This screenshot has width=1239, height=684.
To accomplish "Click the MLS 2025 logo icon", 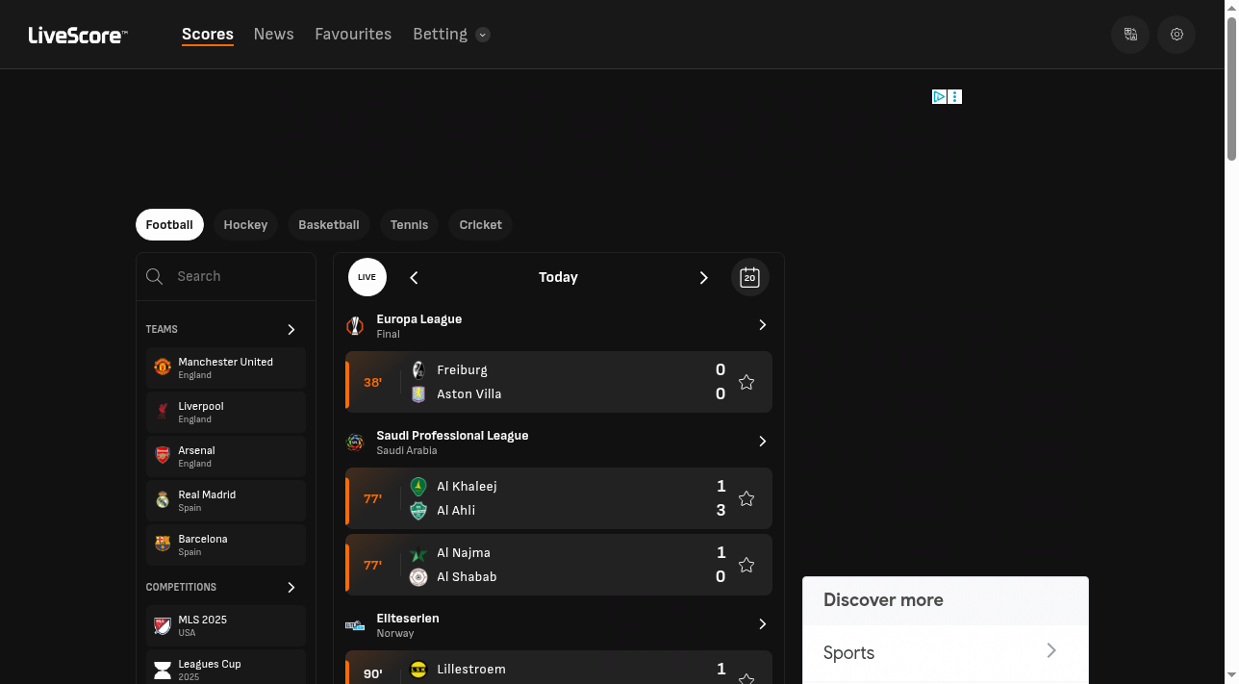I will (163, 625).
